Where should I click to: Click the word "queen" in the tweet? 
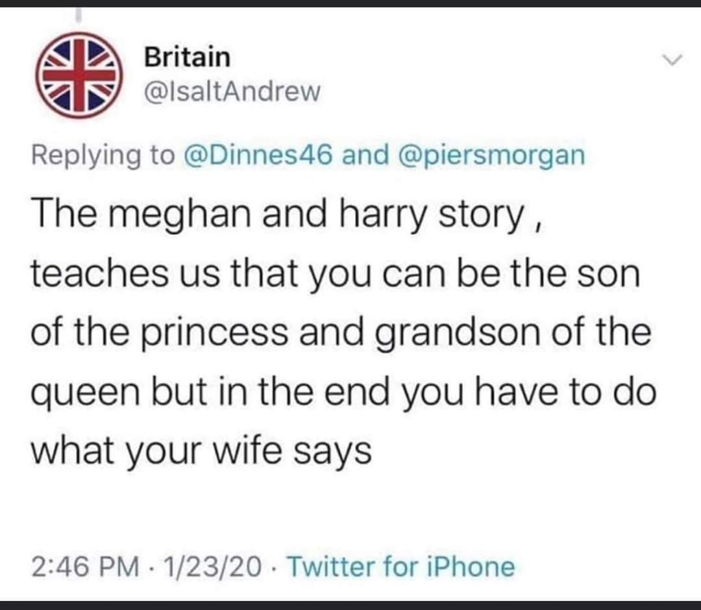point(85,393)
